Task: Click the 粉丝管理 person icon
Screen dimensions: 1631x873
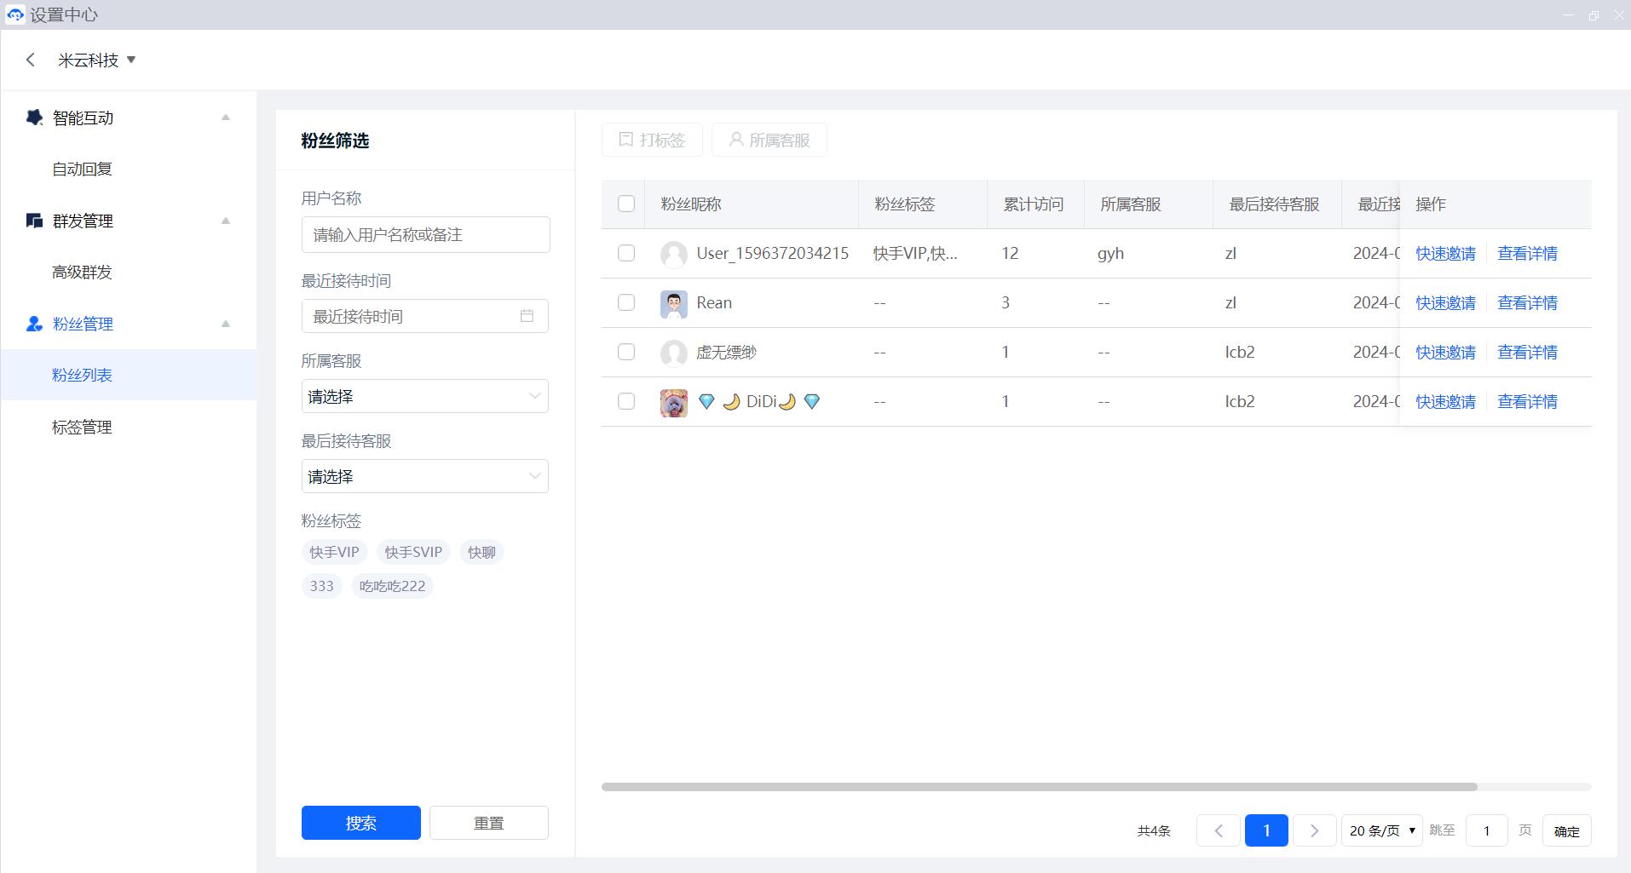Action: tap(34, 324)
